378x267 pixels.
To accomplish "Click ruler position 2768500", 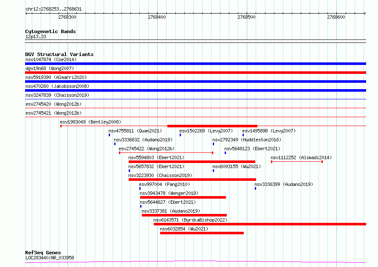I will pos(246,17).
